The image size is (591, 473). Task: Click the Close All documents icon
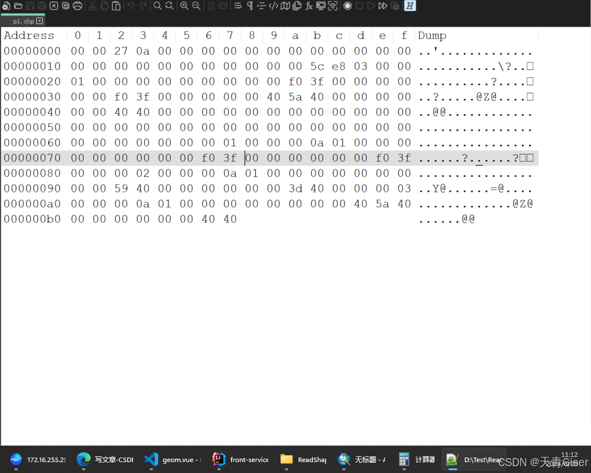tap(65, 6)
